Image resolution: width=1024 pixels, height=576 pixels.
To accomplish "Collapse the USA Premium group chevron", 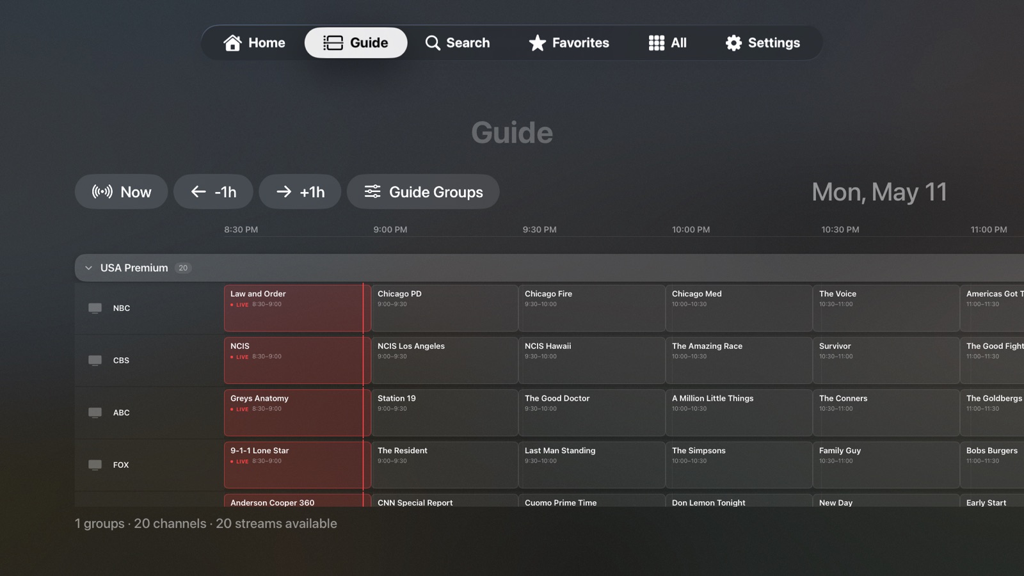I will tap(89, 268).
